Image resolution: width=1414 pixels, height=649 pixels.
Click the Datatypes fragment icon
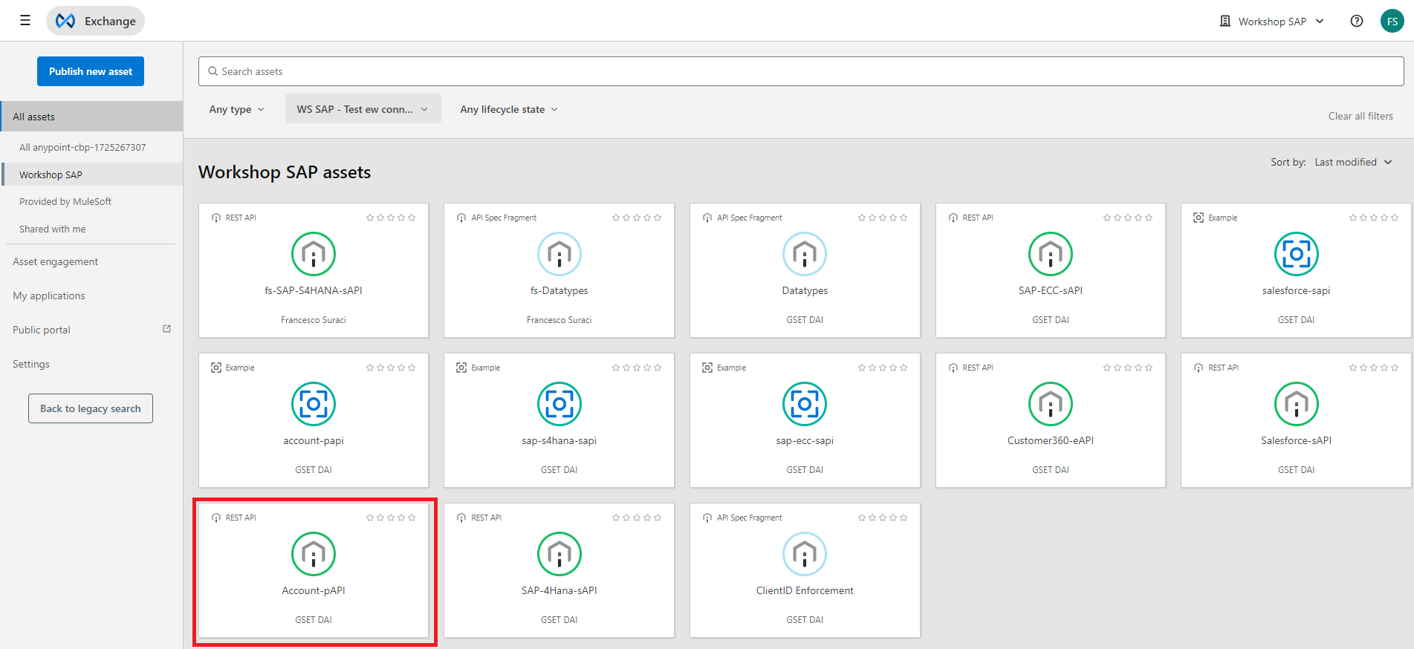click(805, 254)
